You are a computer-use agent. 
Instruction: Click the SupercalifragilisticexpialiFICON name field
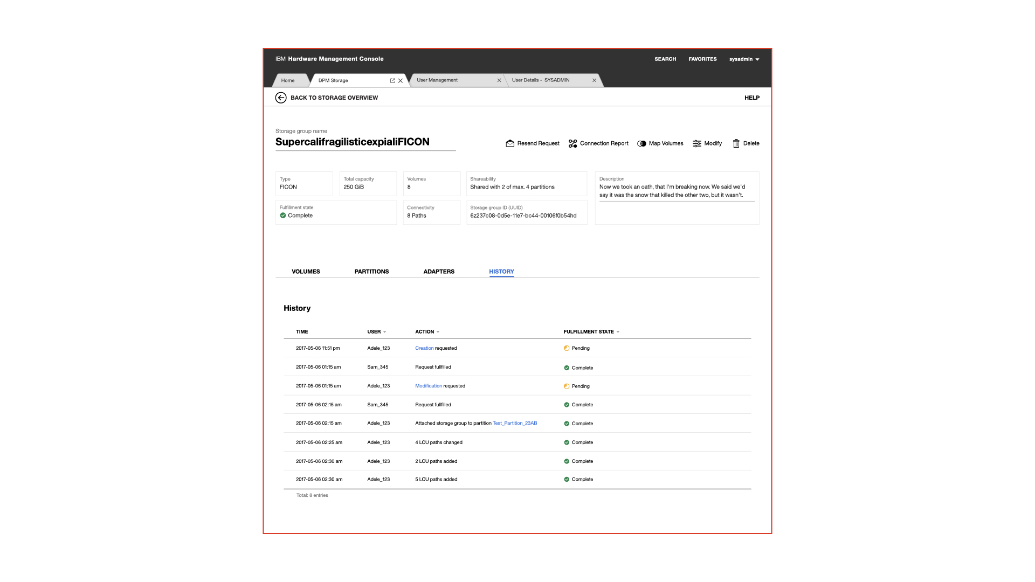pyautogui.click(x=351, y=142)
